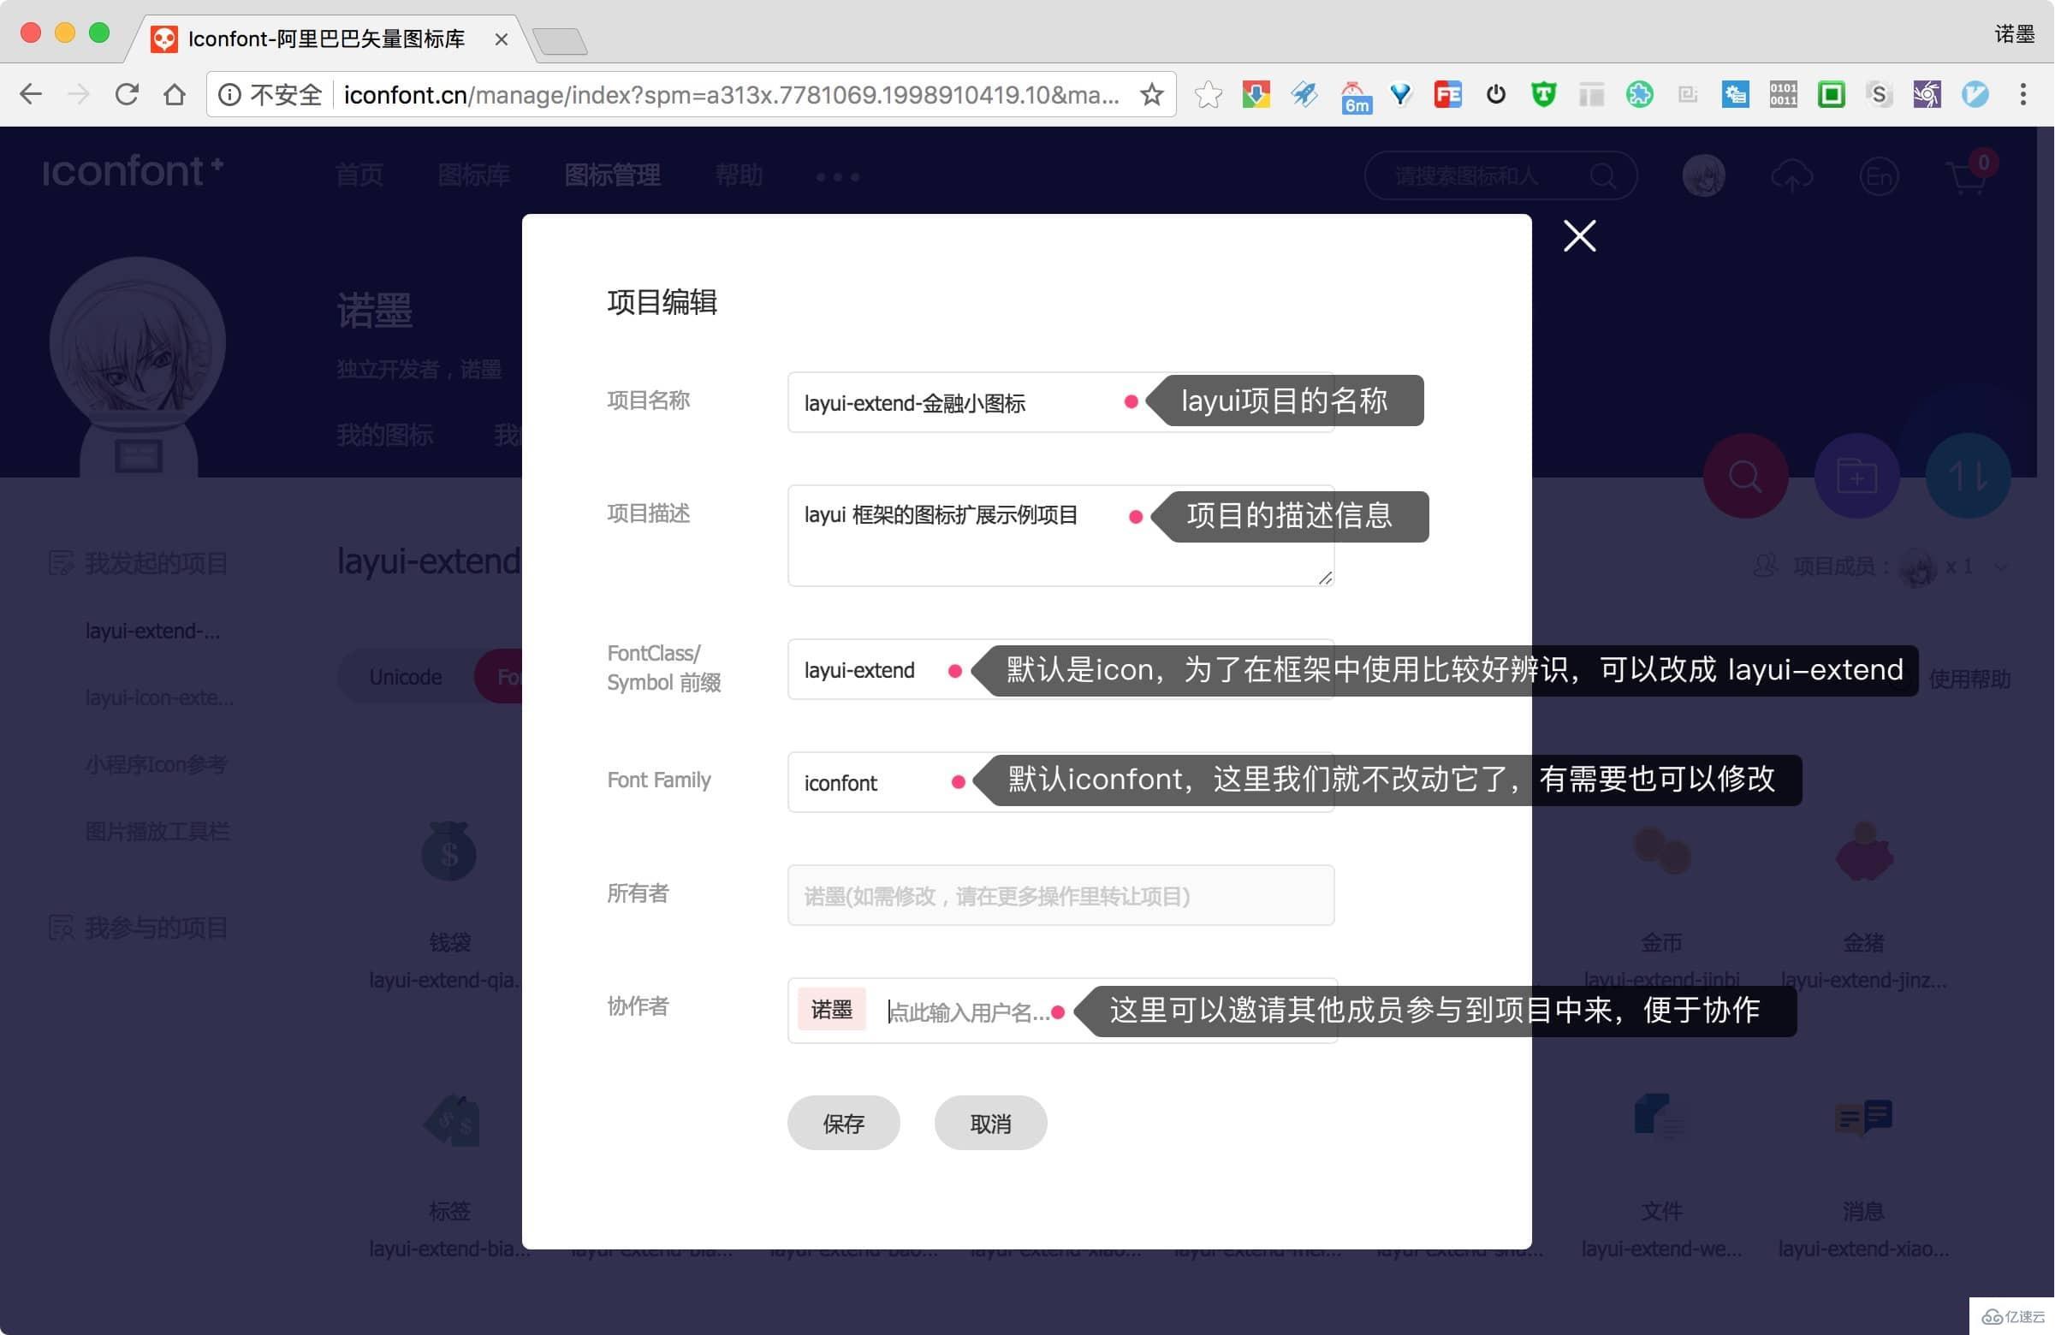Go back with browser back arrow
Viewport: 2055px width, 1335px height.
click(31, 94)
